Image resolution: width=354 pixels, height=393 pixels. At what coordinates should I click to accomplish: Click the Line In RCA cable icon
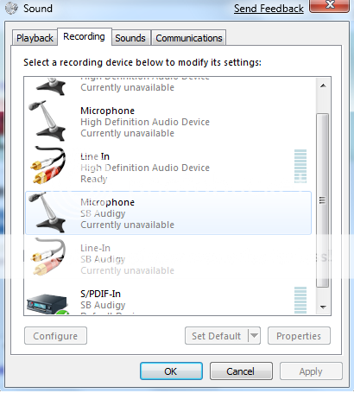(x=48, y=166)
